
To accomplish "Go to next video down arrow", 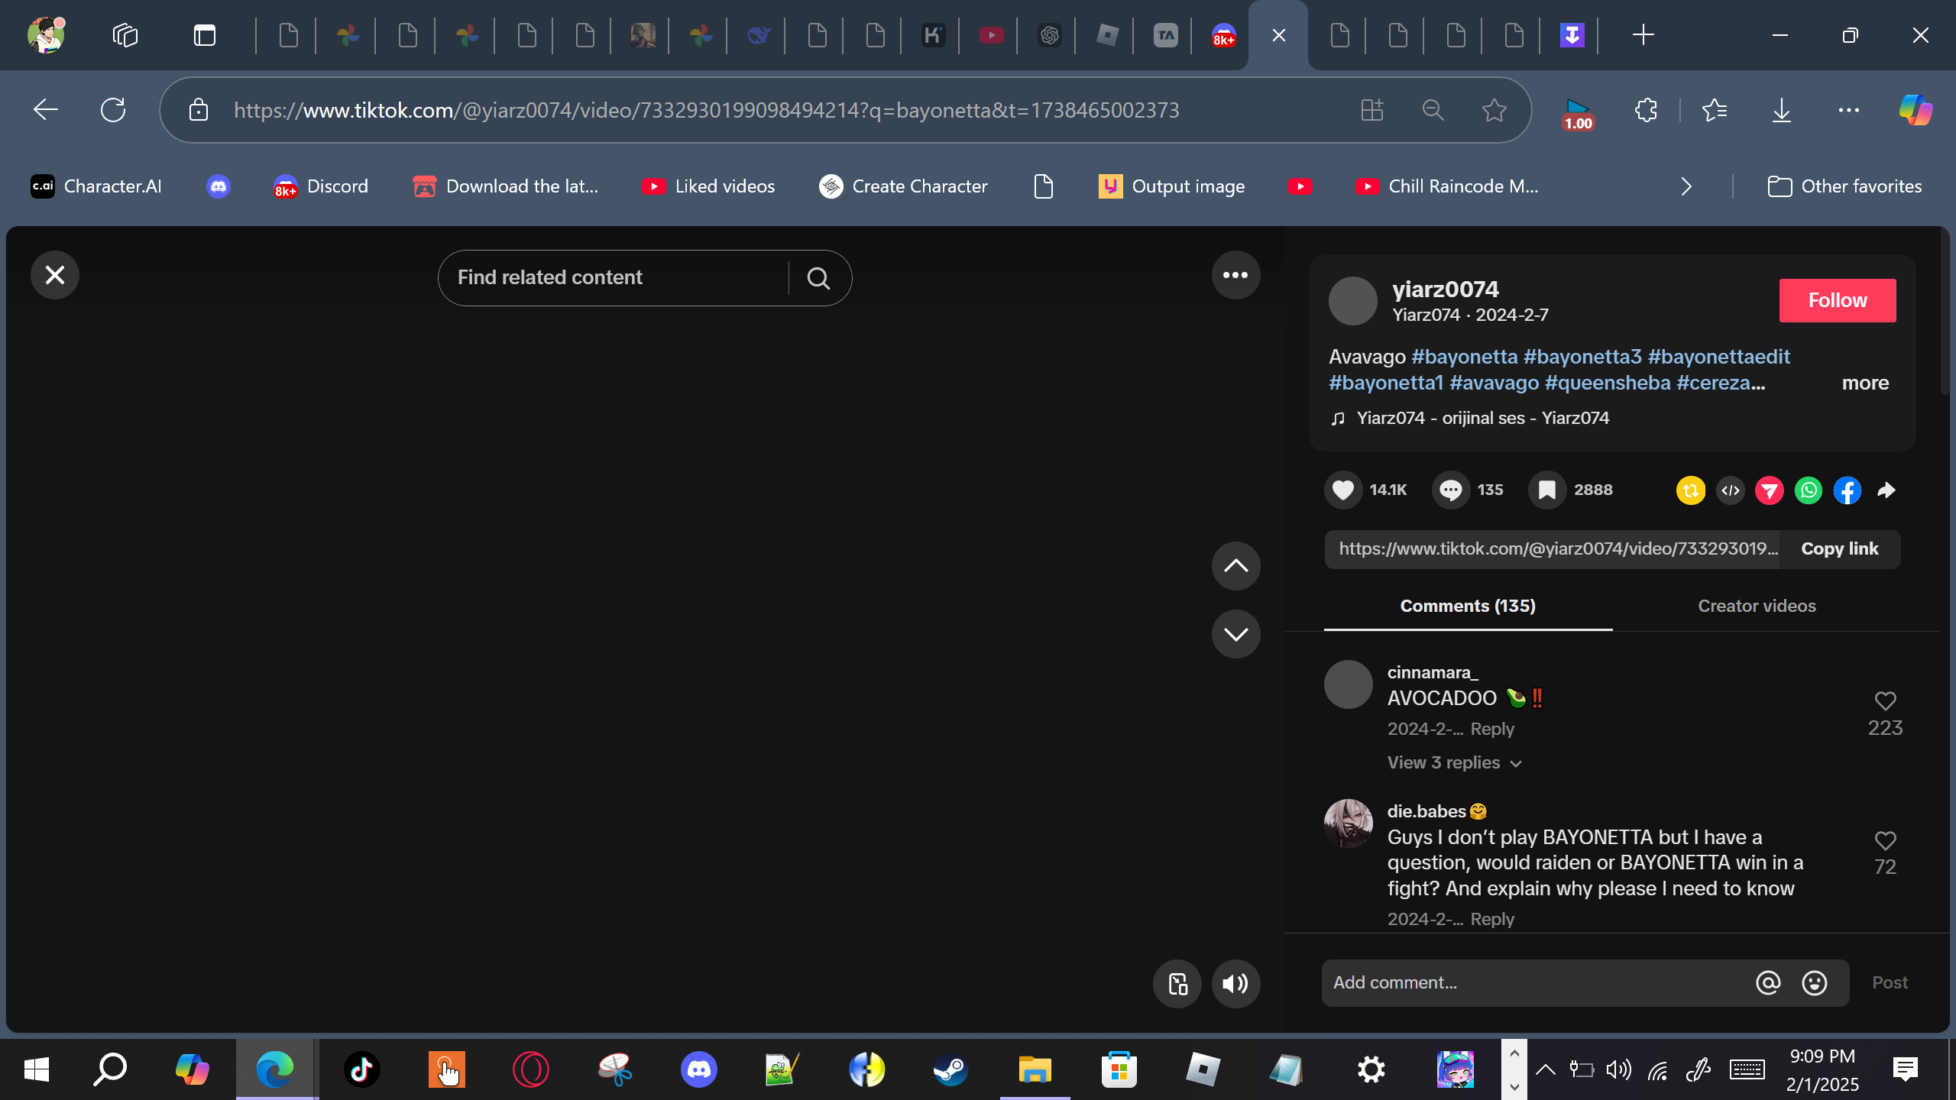I will (x=1235, y=634).
